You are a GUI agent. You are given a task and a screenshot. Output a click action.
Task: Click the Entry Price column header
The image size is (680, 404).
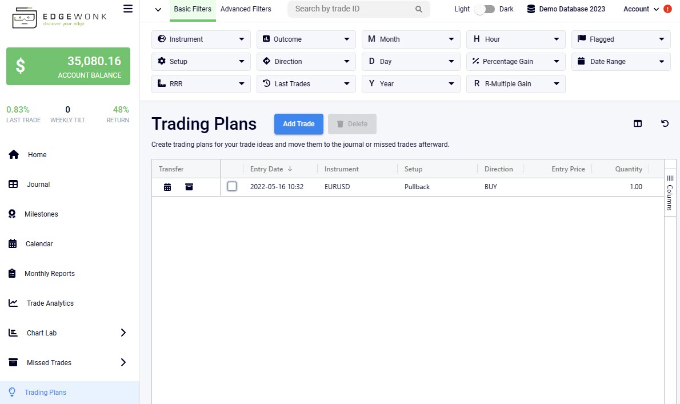(568, 169)
